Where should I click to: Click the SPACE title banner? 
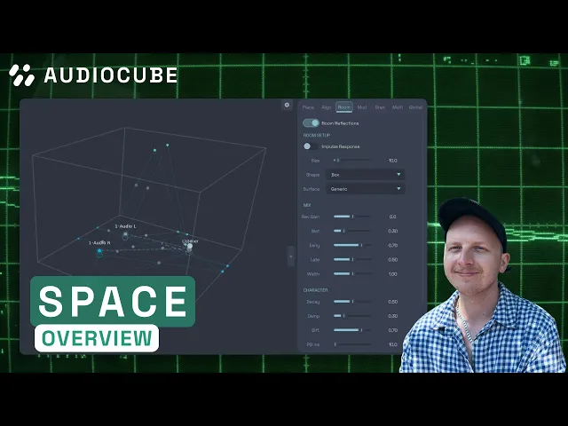(113, 301)
